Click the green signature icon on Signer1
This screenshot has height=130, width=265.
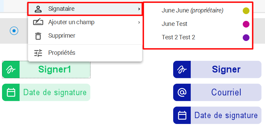11,70
